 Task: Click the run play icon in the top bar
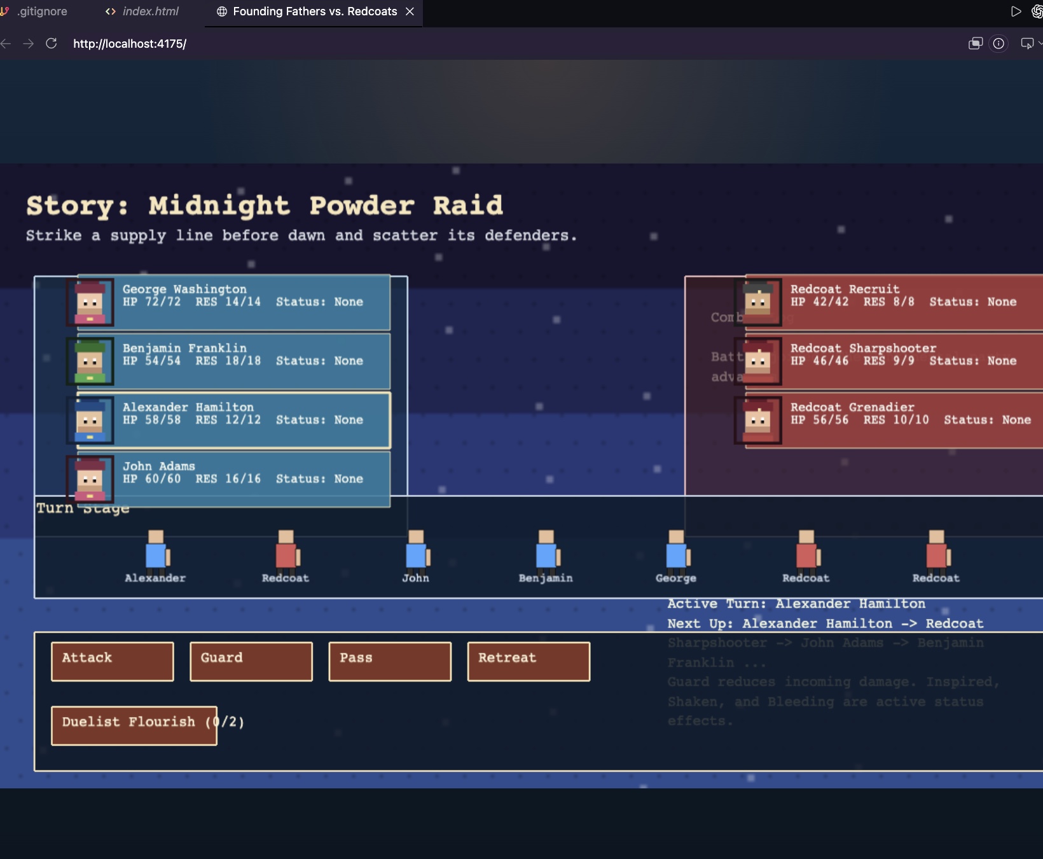coord(1016,11)
